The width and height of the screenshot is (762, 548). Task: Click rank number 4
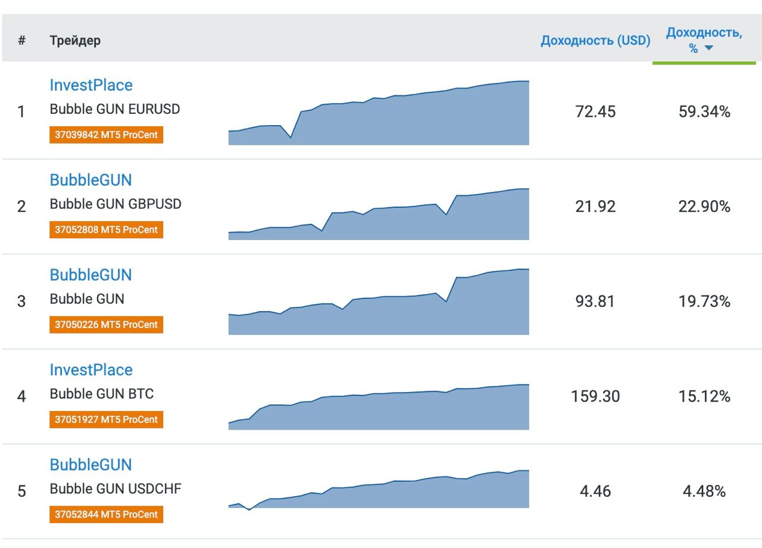point(21,397)
